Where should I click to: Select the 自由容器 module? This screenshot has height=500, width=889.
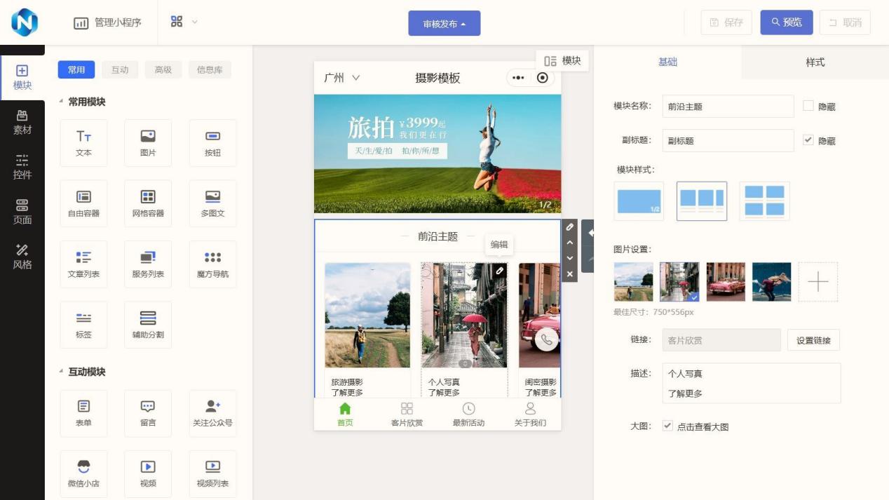click(x=83, y=203)
